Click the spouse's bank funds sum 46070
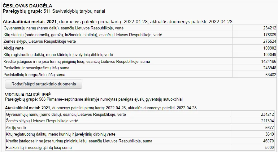278x152 pixels. [268, 141]
